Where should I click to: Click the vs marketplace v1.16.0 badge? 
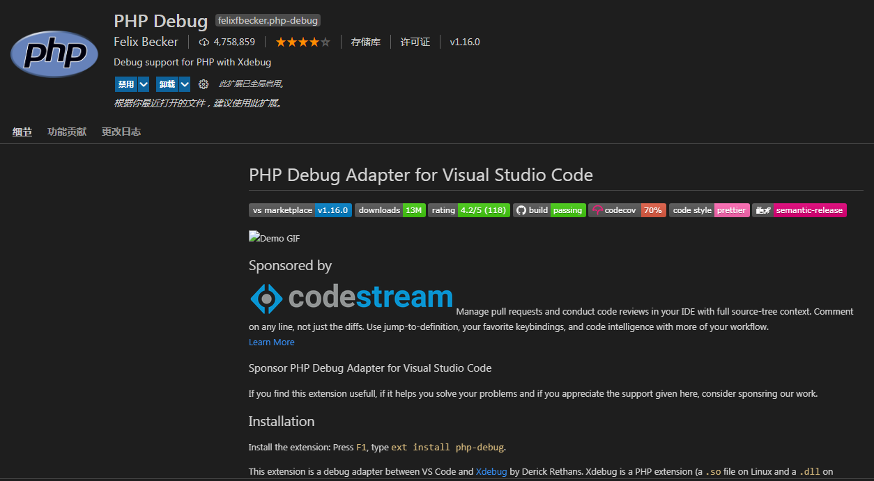click(300, 210)
